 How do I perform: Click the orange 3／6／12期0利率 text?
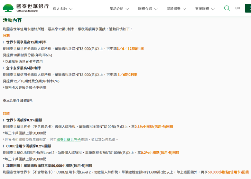(x=130, y=49)
